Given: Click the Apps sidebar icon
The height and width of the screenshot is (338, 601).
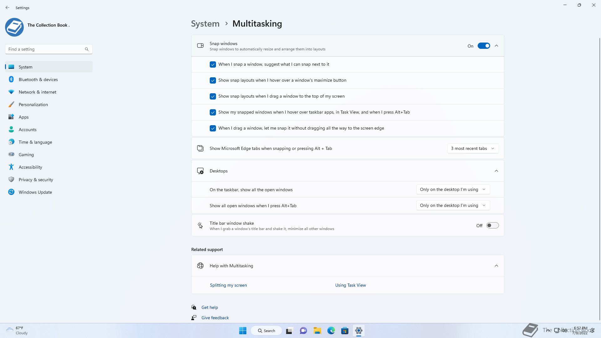Looking at the screenshot, I should 11,117.
